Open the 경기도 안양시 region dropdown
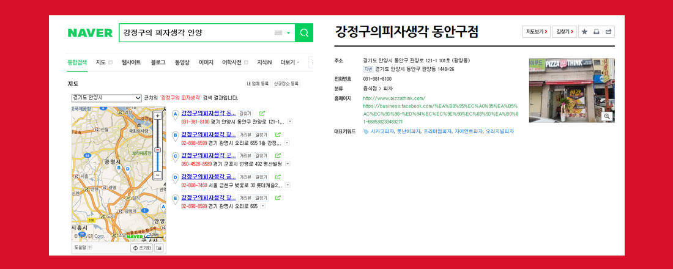 (106, 98)
